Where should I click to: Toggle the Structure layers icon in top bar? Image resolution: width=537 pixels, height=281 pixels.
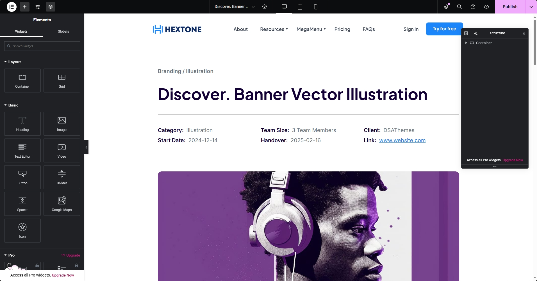(51, 7)
